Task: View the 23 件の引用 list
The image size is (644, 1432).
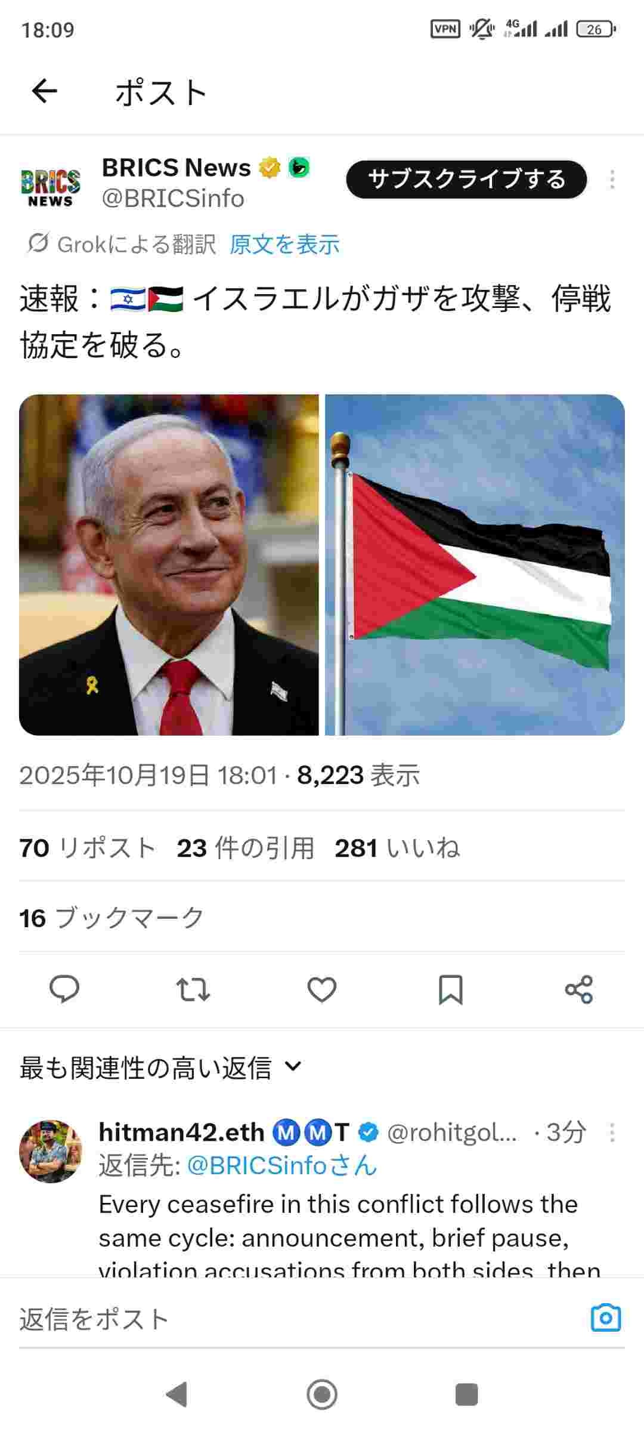Action: (x=246, y=848)
